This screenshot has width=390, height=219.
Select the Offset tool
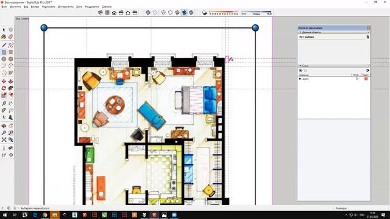(11, 95)
